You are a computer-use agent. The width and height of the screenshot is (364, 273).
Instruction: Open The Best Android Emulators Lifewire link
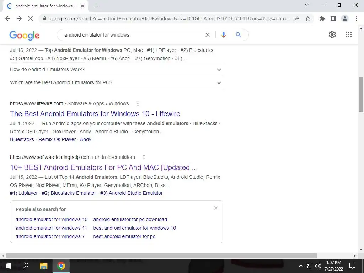95,114
